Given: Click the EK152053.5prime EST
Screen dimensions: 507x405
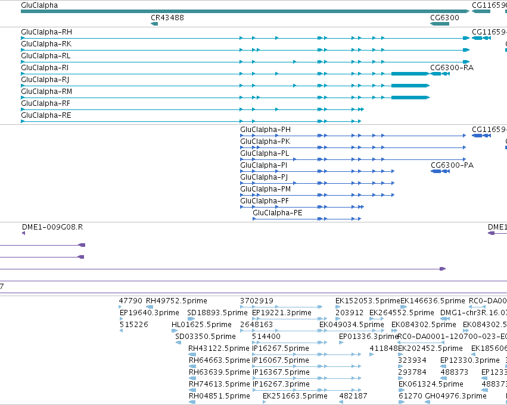Looking at the screenshot, I should (x=368, y=301).
